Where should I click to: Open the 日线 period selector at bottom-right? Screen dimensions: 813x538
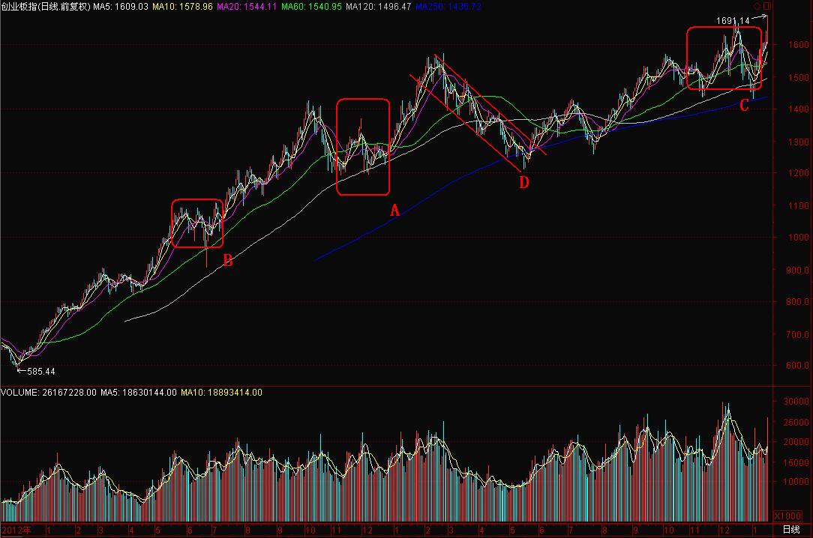[x=790, y=530]
